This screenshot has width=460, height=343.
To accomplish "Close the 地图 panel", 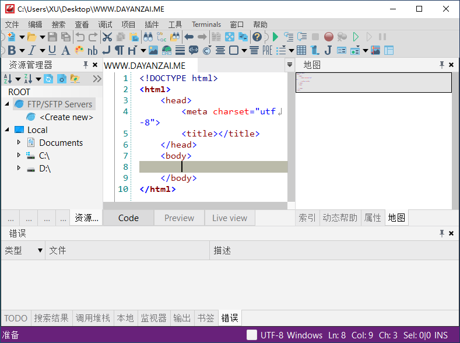I will tap(451, 65).
